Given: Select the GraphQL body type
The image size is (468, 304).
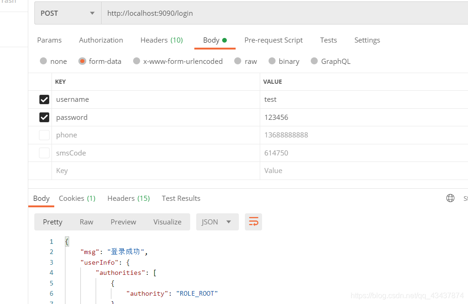Looking at the screenshot, I should coord(330,62).
